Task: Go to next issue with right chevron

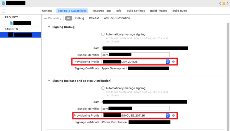Action: click(228, 3)
